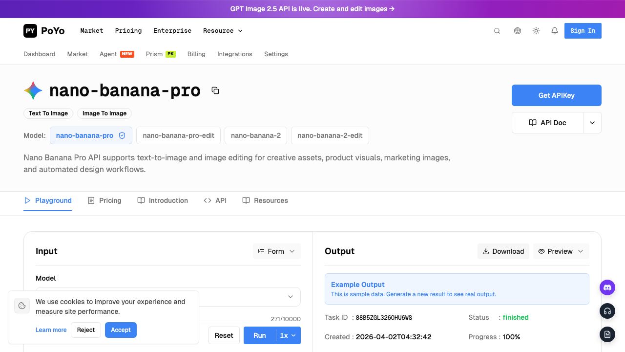The height and width of the screenshot is (352, 625).
Task: Open the Discord chat floating icon
Action: point(607,287)
